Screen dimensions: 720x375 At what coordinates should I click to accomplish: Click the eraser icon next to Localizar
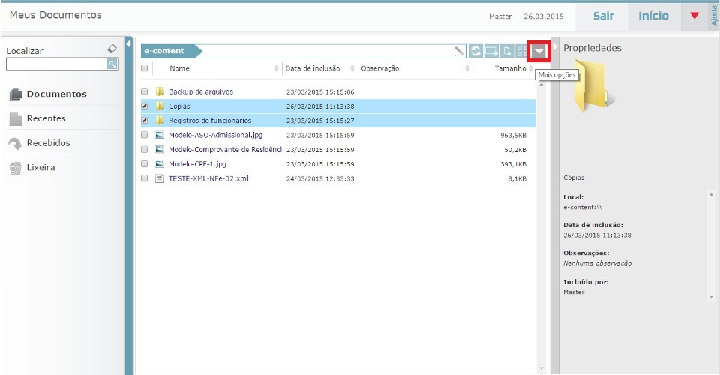tap(112, 49)
